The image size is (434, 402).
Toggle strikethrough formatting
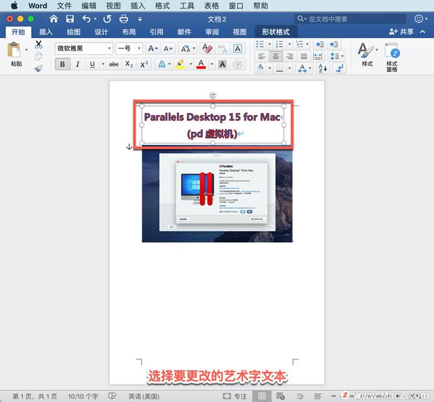[114, 64]
